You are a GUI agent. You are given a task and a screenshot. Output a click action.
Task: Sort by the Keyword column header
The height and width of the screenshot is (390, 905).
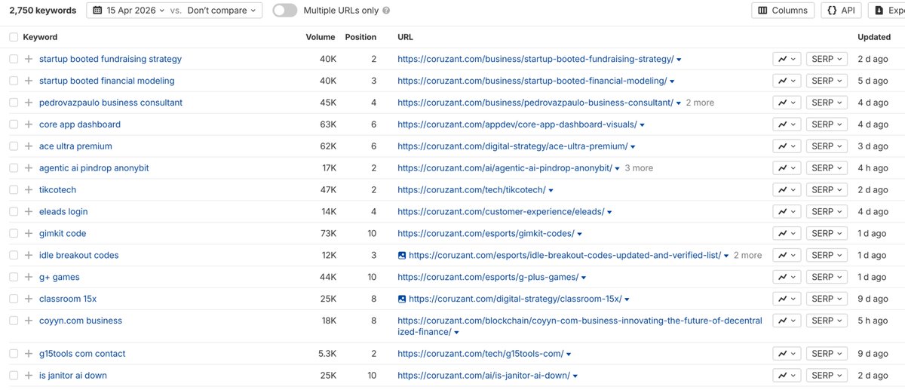pyautogui.click(x=40, y=37)
